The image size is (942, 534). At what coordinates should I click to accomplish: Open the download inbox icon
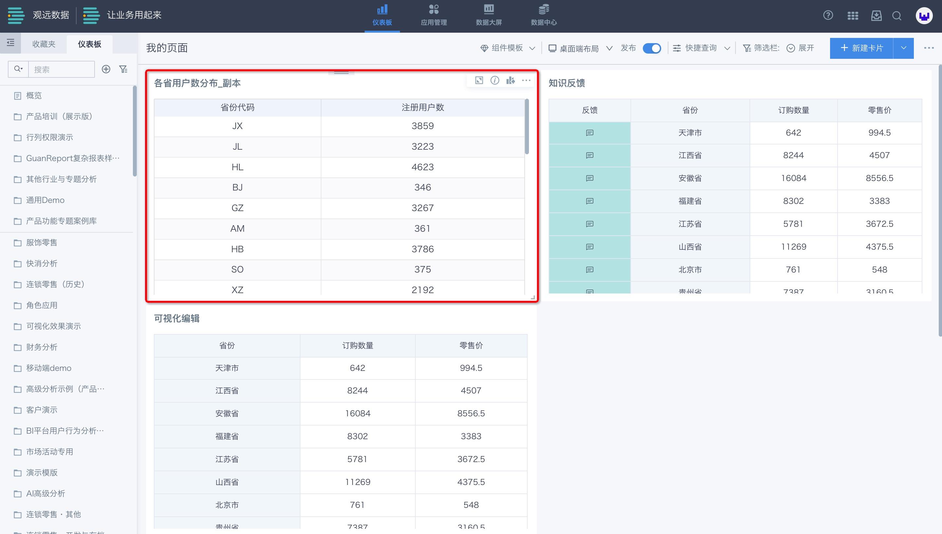tap(876, 15)
